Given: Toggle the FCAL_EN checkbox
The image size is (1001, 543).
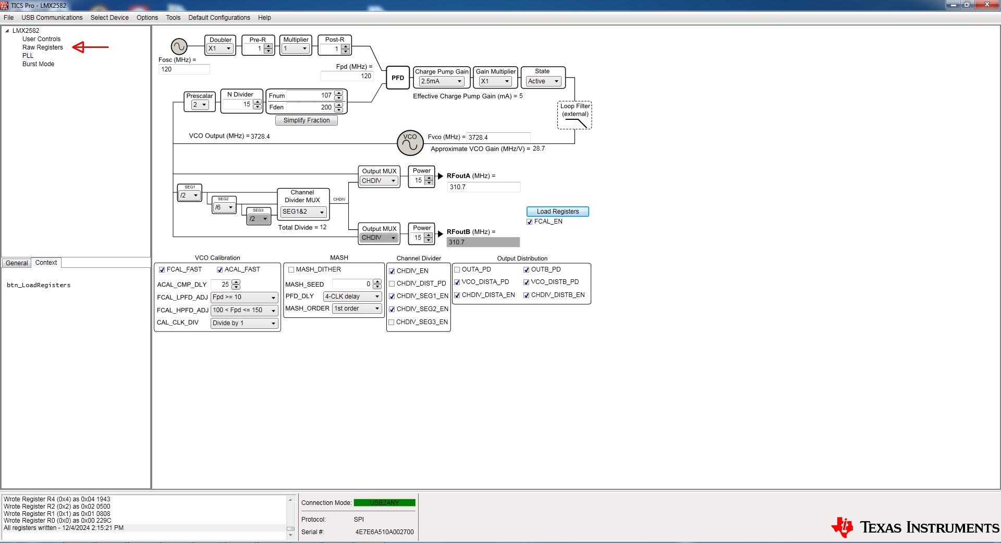Looking at the screenshot, I should 530,222.
